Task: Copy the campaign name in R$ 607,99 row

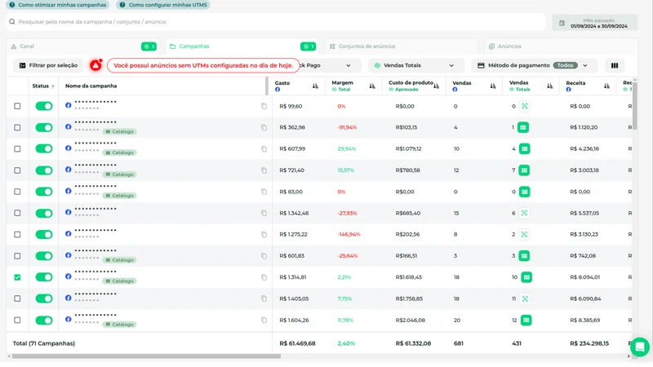Action: click(x=264, y=148)
